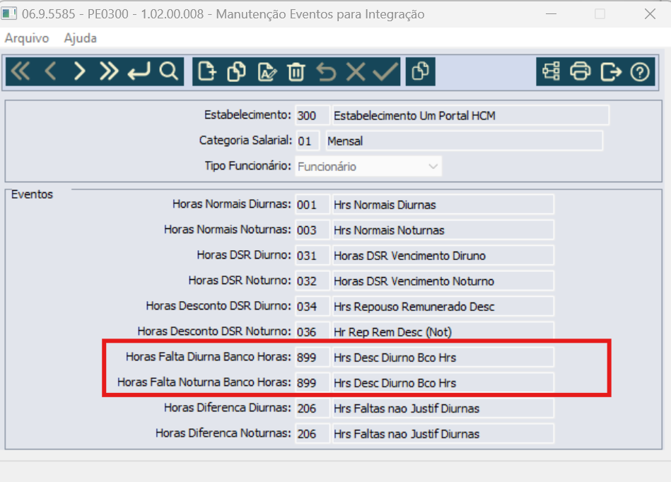Minimize the PE0300 window
Image resolution: width=671 pixels, height=482 pixels.
(552, 14)
